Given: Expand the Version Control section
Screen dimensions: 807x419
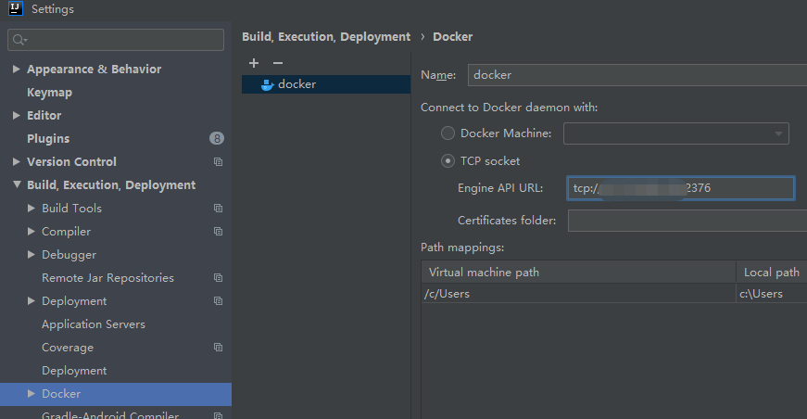Looking at the screenshot, I should [x=16, y=161].
